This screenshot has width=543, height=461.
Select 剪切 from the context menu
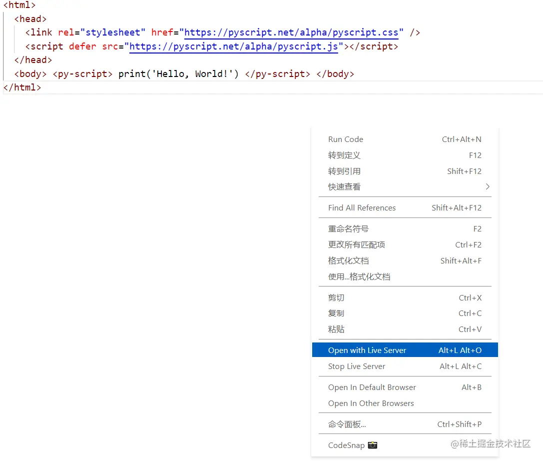click(405, 297)
